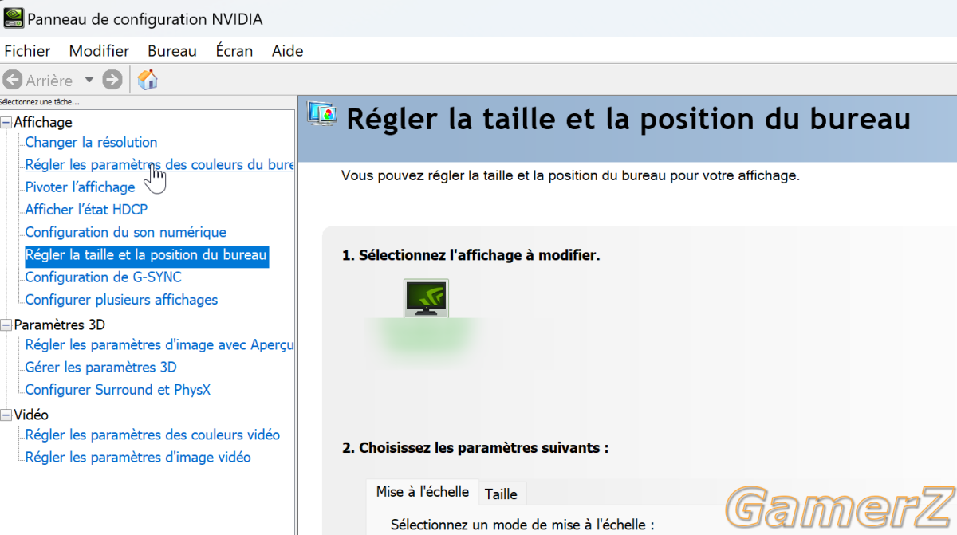Open Régler les paramètres des couleurs vidéo

(152, 435)
